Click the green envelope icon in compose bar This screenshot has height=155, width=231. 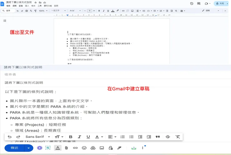point(134,148)
